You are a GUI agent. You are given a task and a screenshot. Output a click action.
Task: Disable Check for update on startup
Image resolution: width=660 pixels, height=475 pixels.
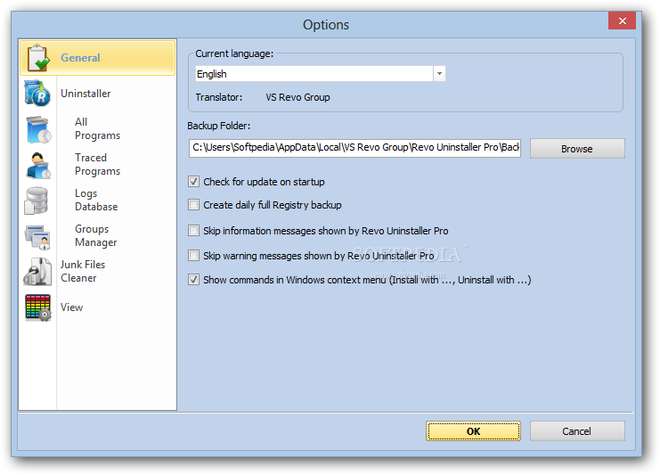click(x=193, y=182)
